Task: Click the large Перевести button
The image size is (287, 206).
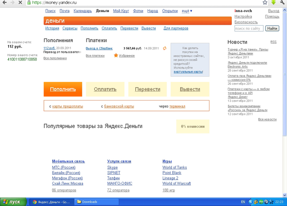Action: click(148, 89)
